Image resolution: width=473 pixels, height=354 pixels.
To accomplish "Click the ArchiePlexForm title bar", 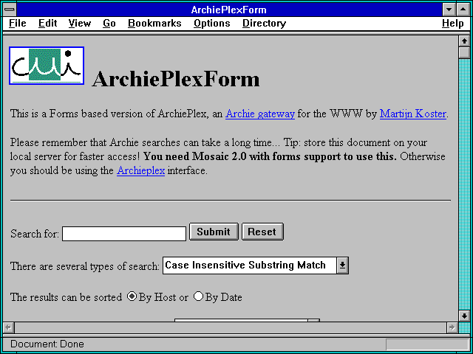I will (229, 10).
